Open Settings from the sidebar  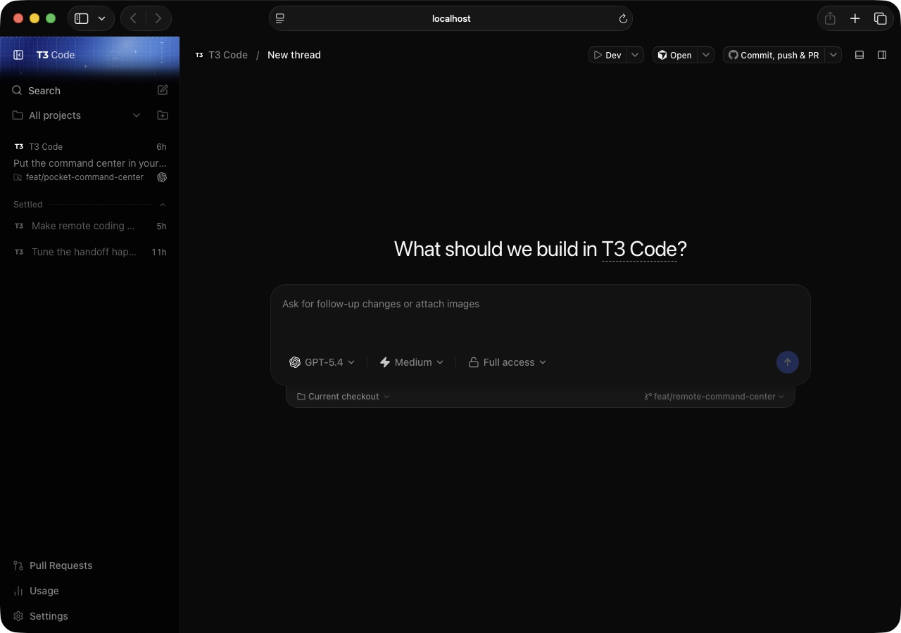click(x=89, y=616)
